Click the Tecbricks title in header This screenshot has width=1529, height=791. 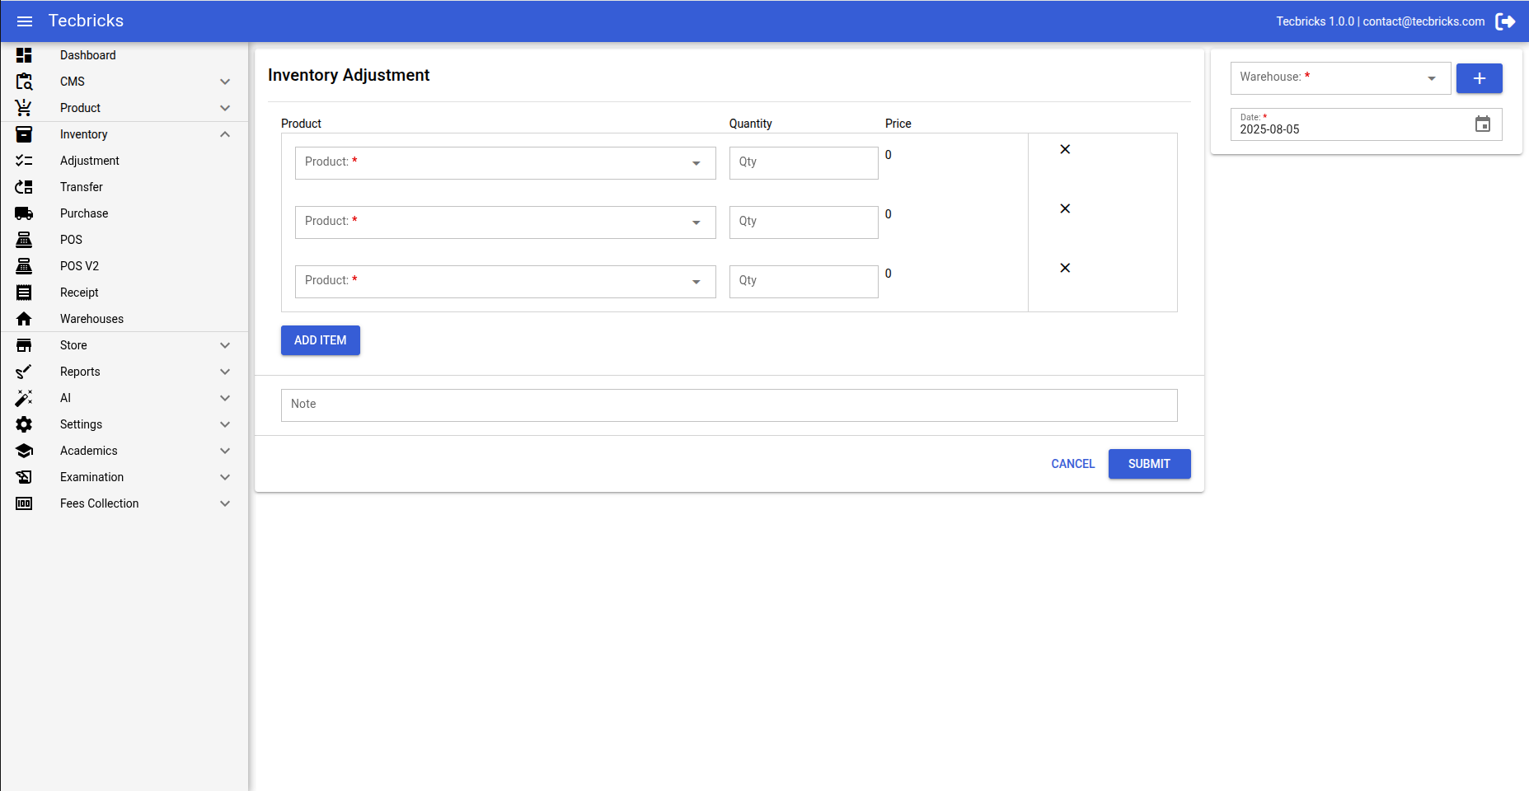tap(86, 21)
